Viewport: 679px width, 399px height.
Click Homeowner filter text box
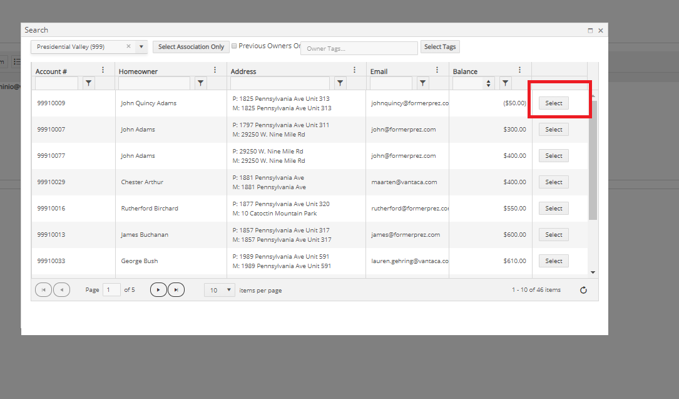(x=154, y=83)
